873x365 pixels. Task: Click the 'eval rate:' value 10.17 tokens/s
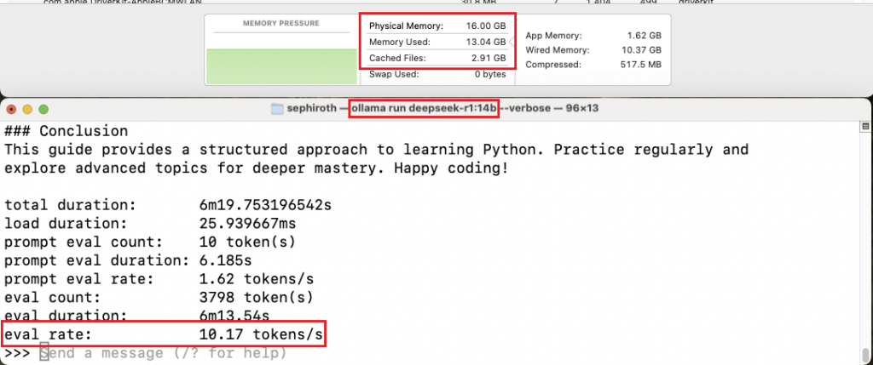[261, 334]
